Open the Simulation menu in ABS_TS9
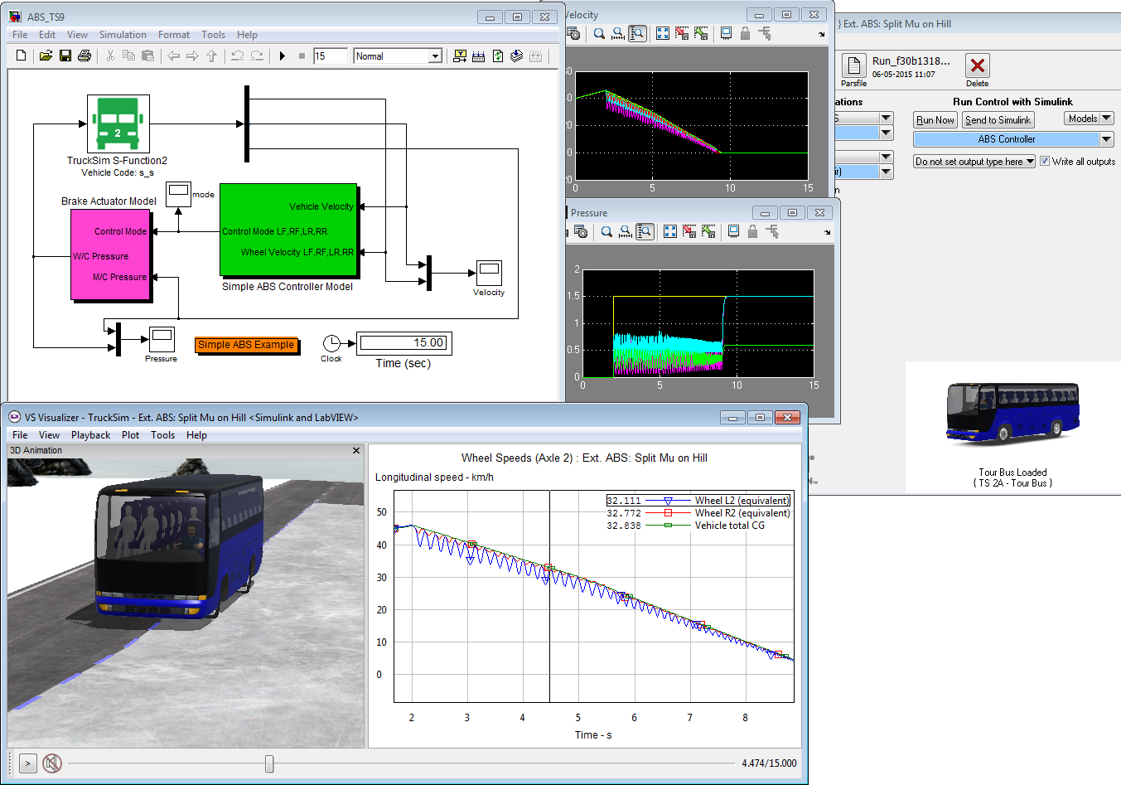Viewport: 1121px width, 785px height. (x=123, y=35)
